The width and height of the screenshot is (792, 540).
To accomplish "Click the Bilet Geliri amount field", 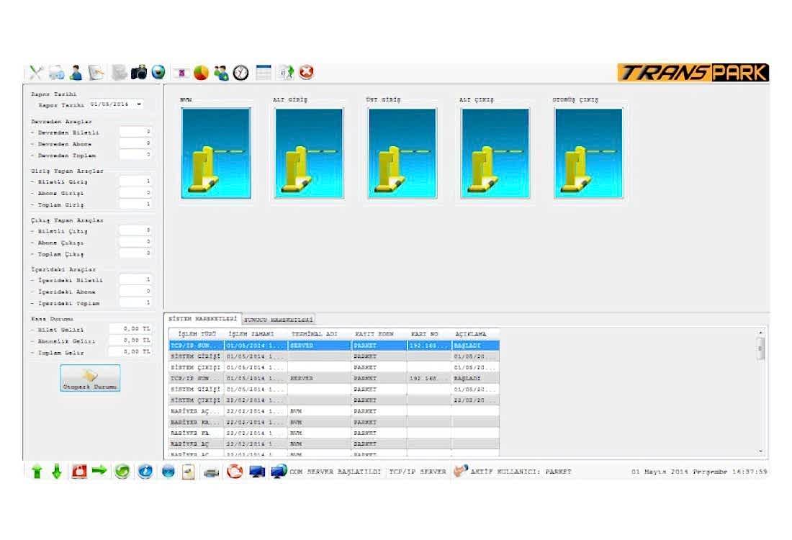I will pos(130,329).
